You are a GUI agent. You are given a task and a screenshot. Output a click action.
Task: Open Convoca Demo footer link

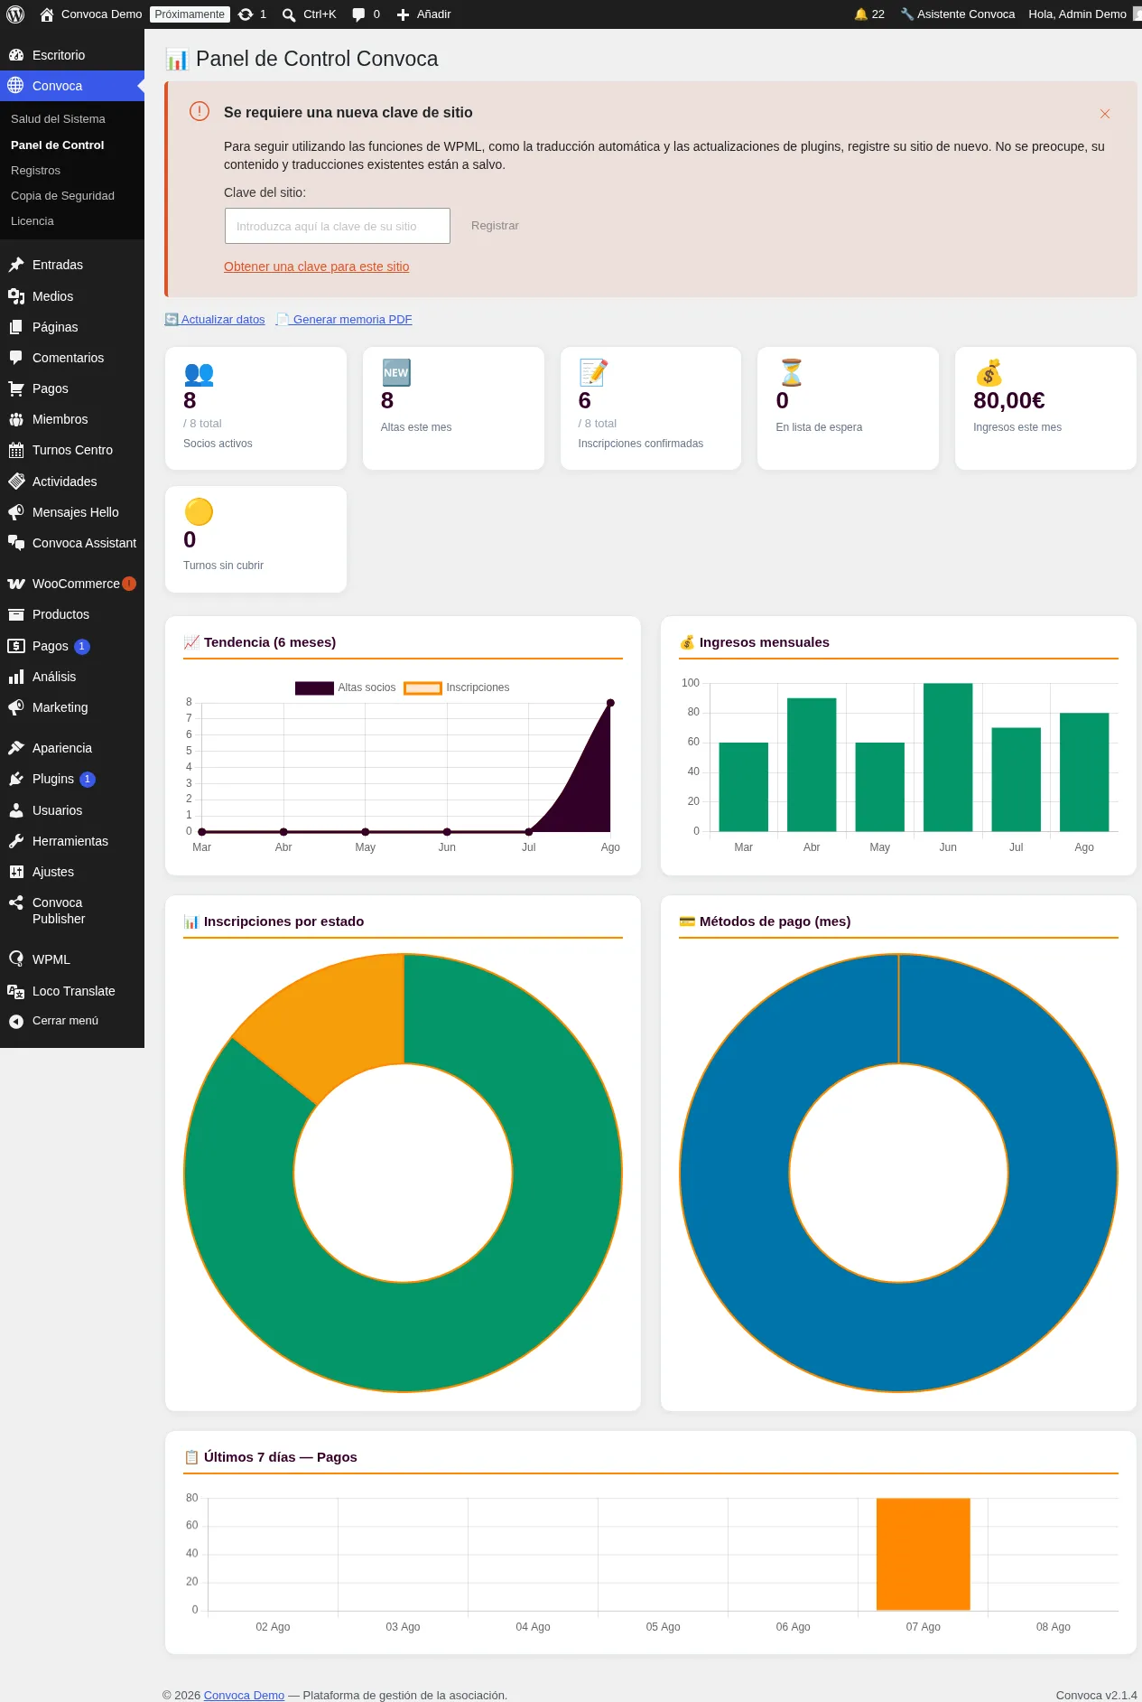(x=244, y=1695)
